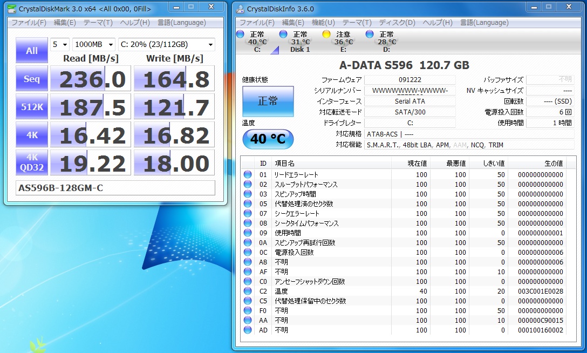Open ファイル(F) menu in CrystalDiskInfo

(257, 23)
